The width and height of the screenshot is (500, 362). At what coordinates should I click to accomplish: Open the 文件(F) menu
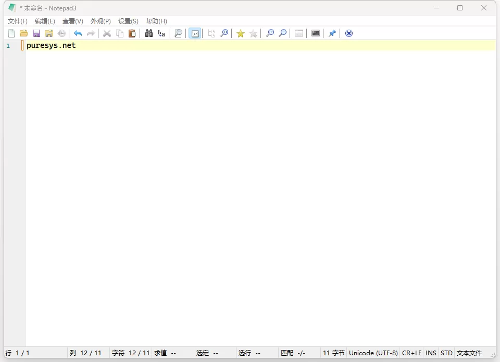[17, 21]
